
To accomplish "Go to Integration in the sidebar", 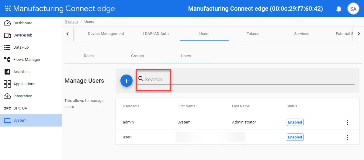I will tap(31, 96).
